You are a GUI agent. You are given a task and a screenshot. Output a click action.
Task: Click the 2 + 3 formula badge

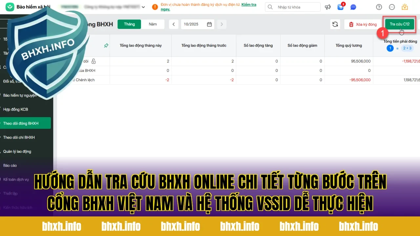coord(407,49)
